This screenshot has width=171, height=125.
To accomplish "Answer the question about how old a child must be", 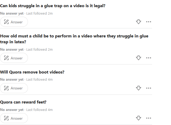I will coord(14,58).
